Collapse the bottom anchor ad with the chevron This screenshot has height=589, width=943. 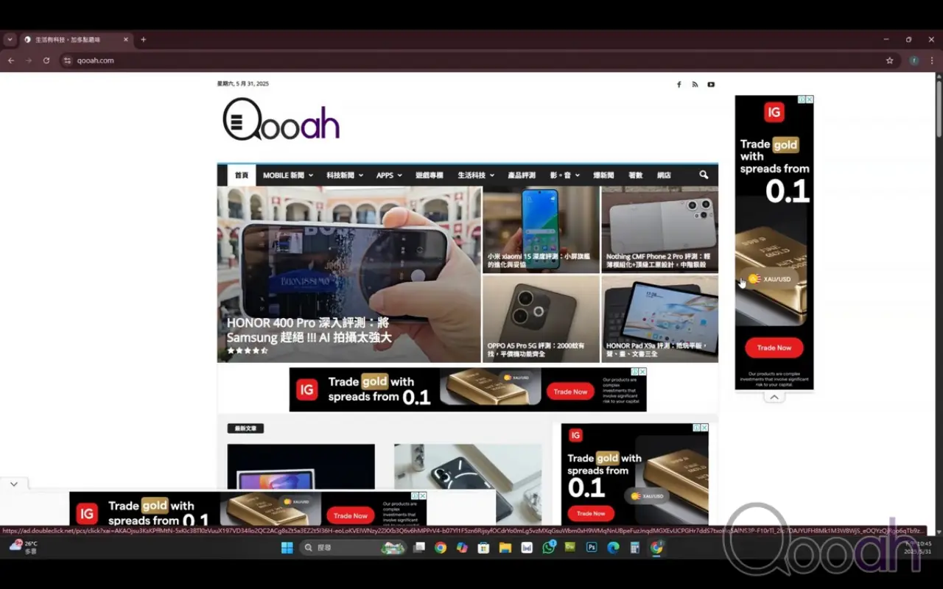(x=14, y=484)
